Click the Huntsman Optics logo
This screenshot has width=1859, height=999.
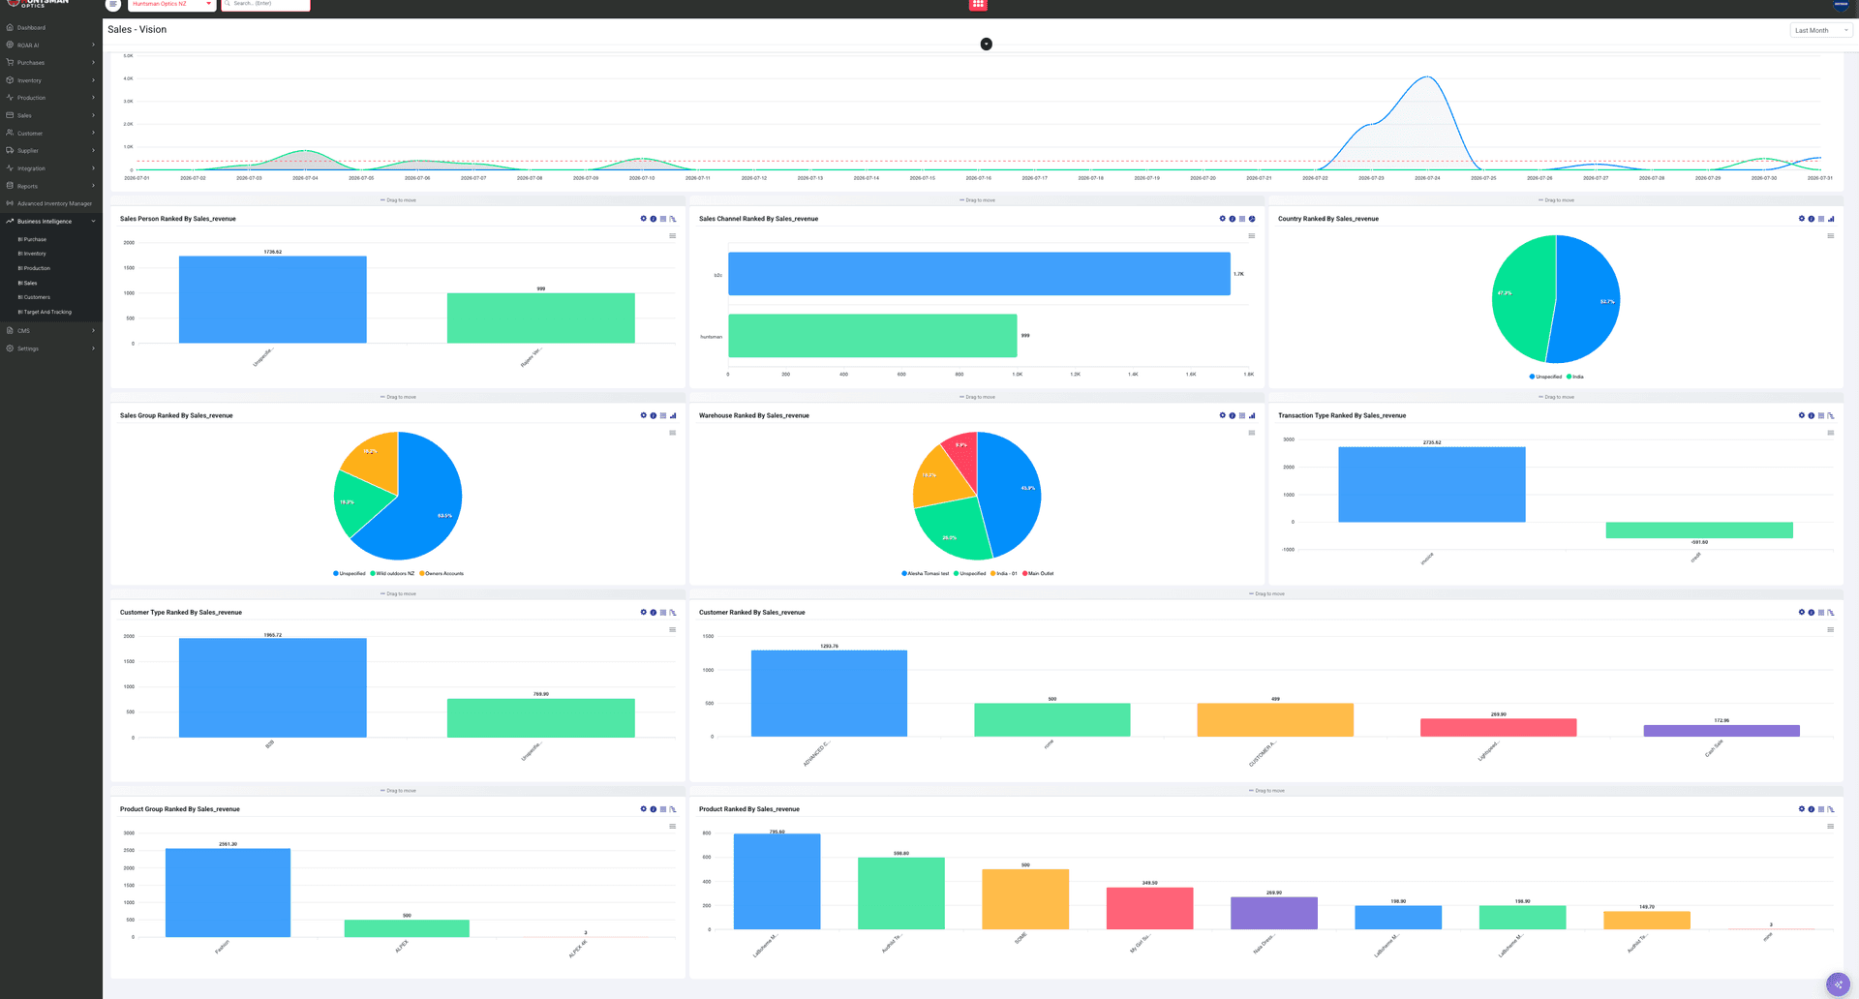click(x=39, y=4)
